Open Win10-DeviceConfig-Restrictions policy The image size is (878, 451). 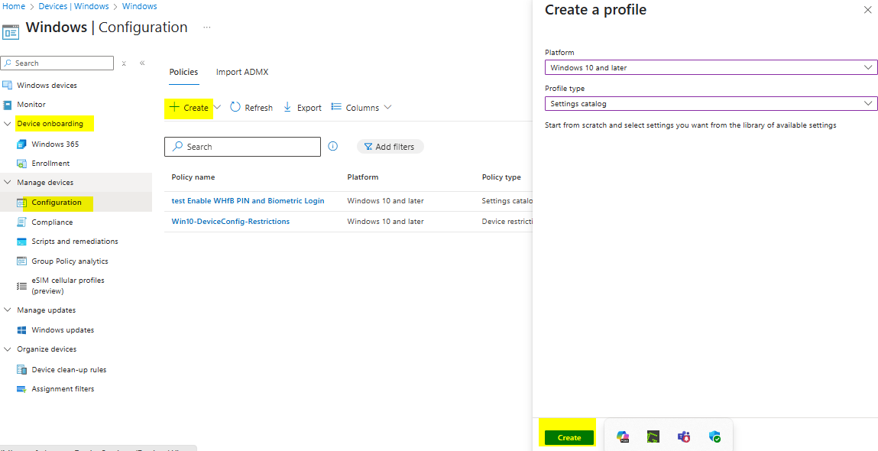tap(231, 222)
